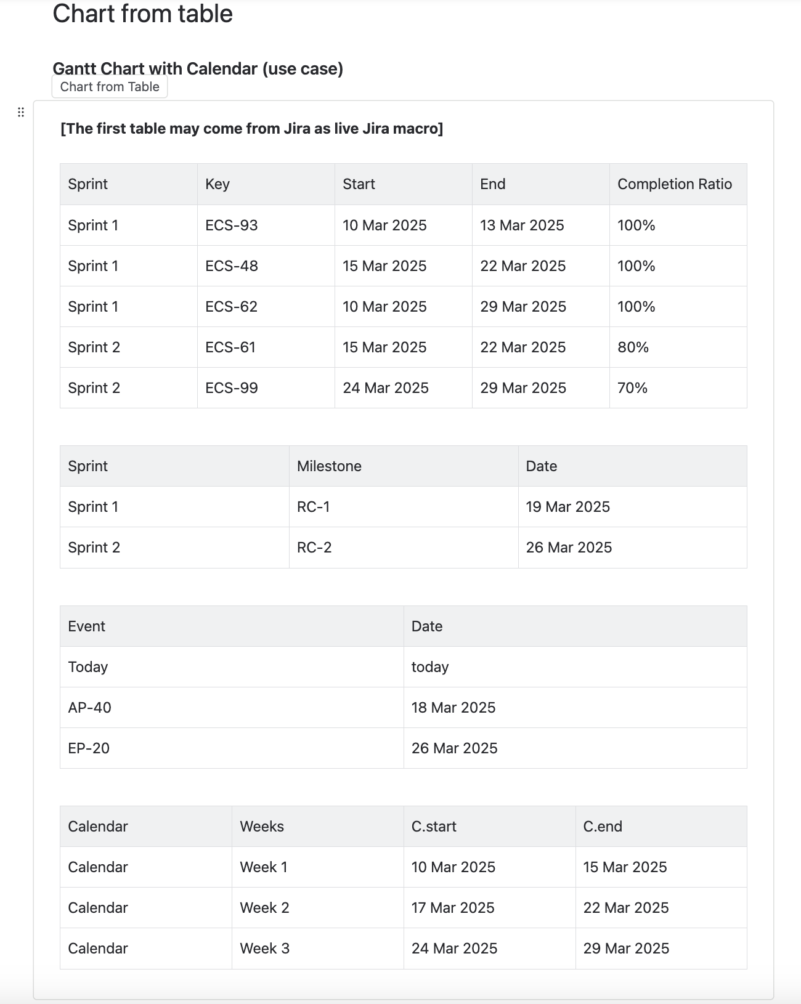Select the lowercase today date cell
This screenshot has height=1004, width=801.
click(430, 667)
